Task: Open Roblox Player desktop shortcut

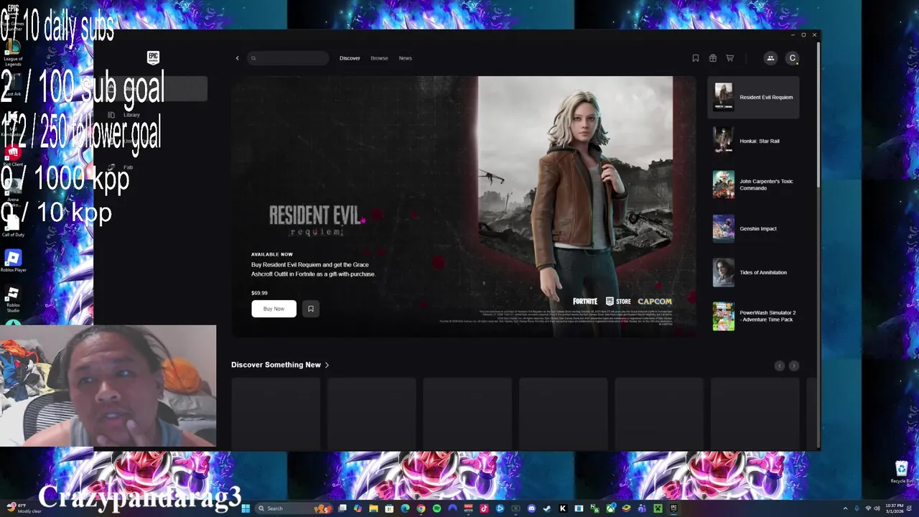Action: pos(13,261)
